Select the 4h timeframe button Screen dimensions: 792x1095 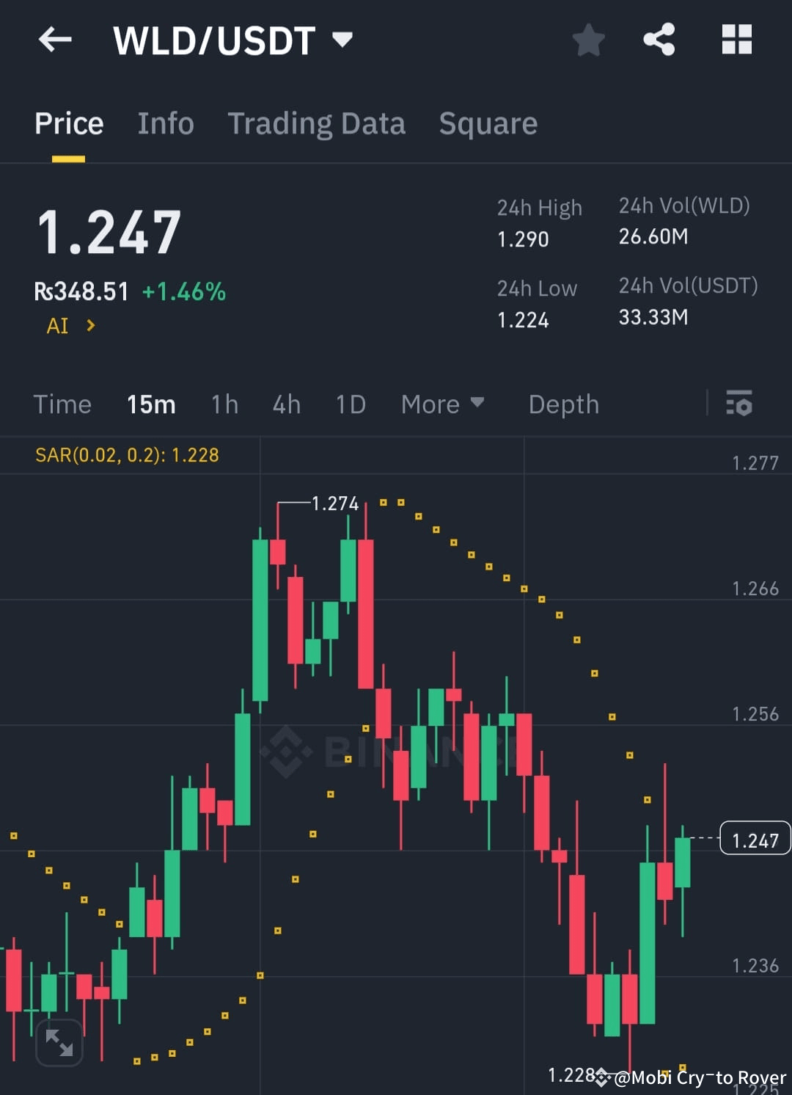click(x=286, y=404)
